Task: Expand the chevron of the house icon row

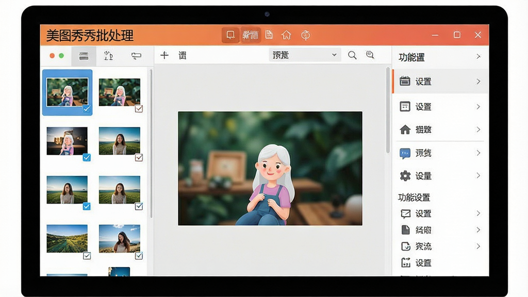Action: tap(478, 129)
